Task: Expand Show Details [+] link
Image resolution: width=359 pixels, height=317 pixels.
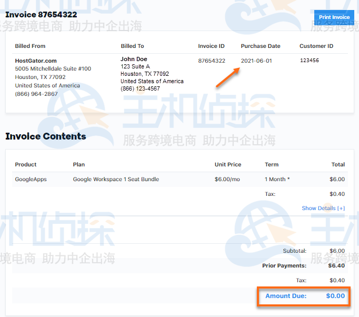Action: tap(323, 208)
